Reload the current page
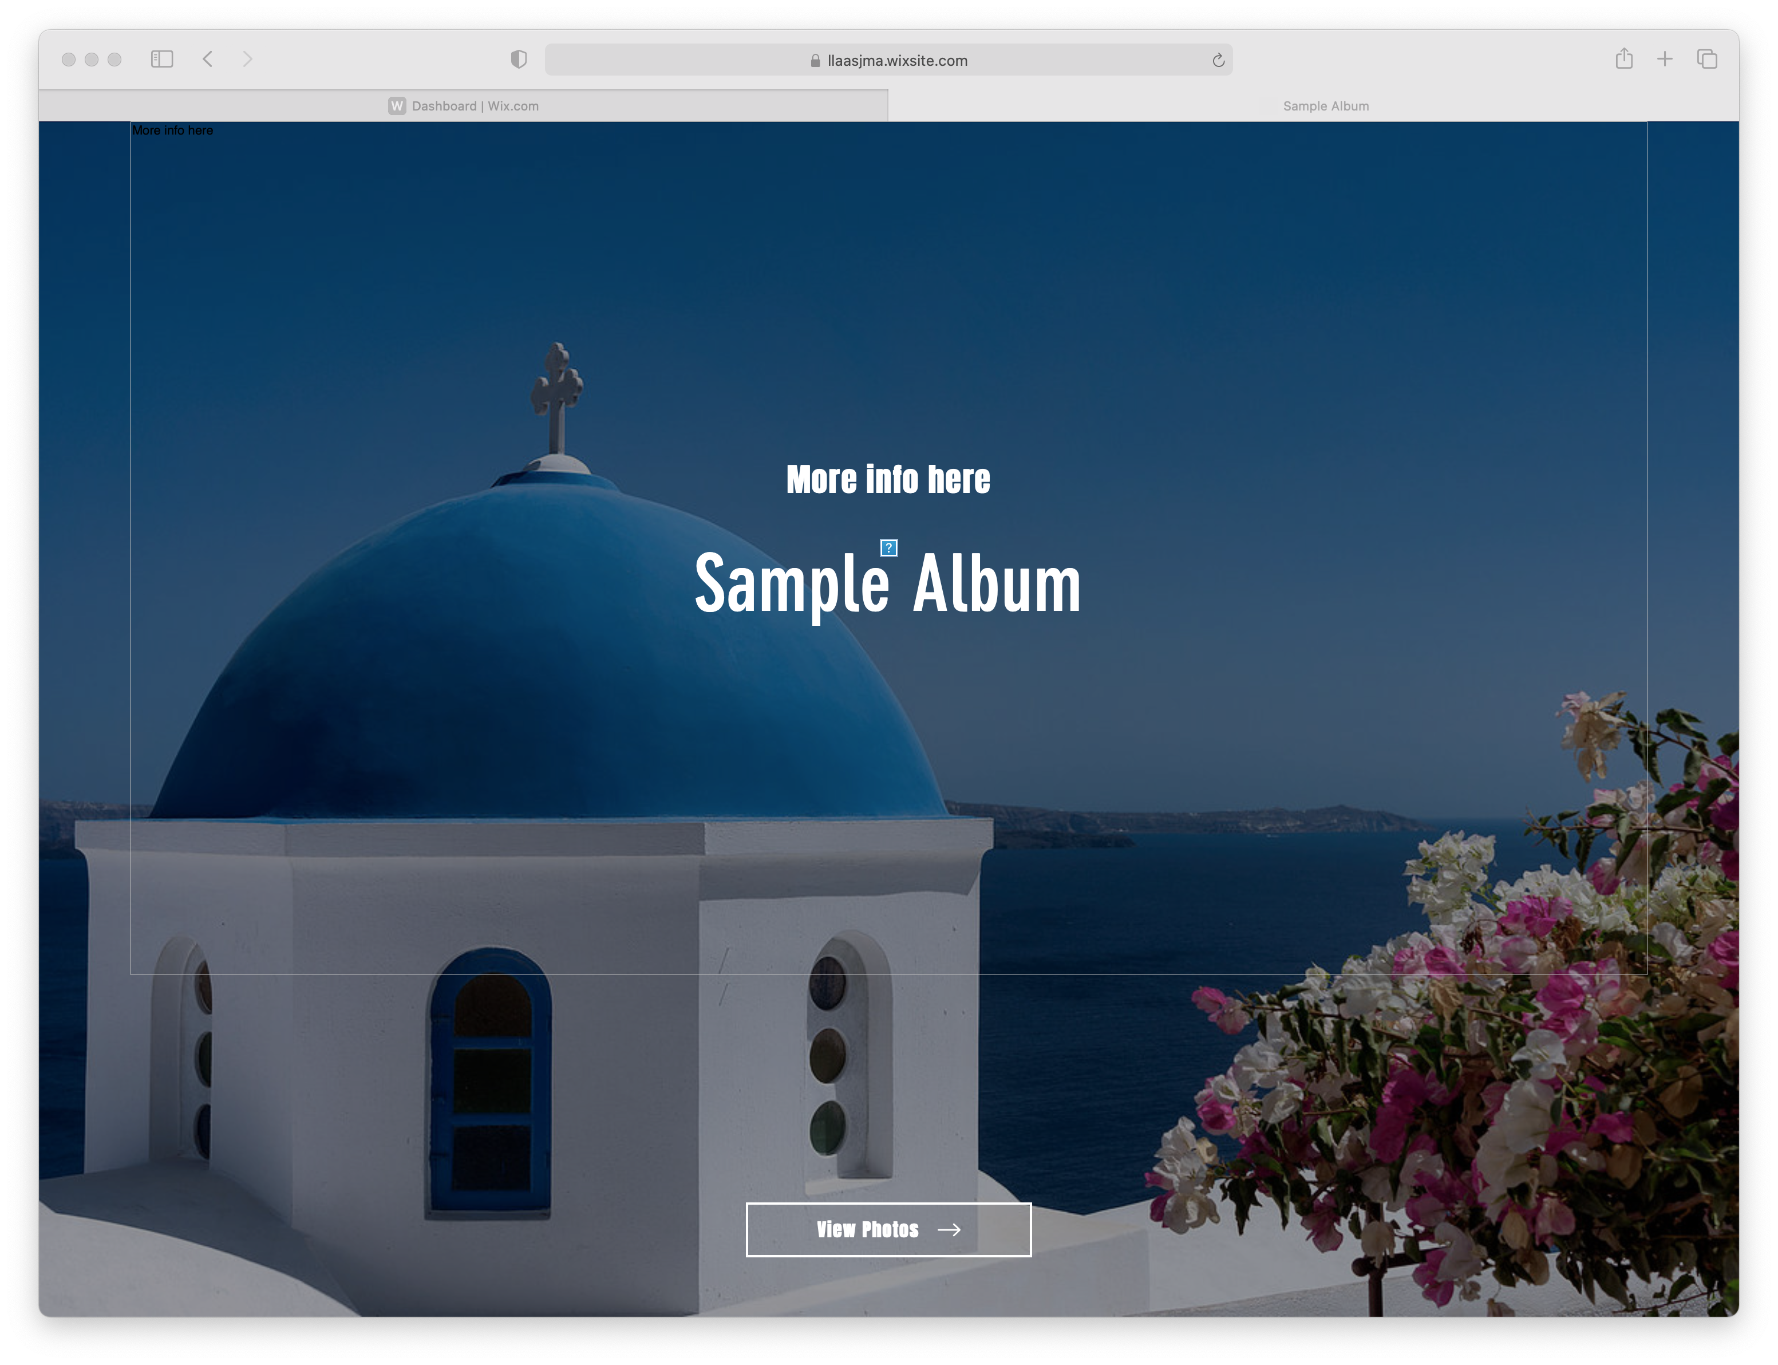The width and height of the screenshot is (1778, 1365). [x=1218, y=60]
